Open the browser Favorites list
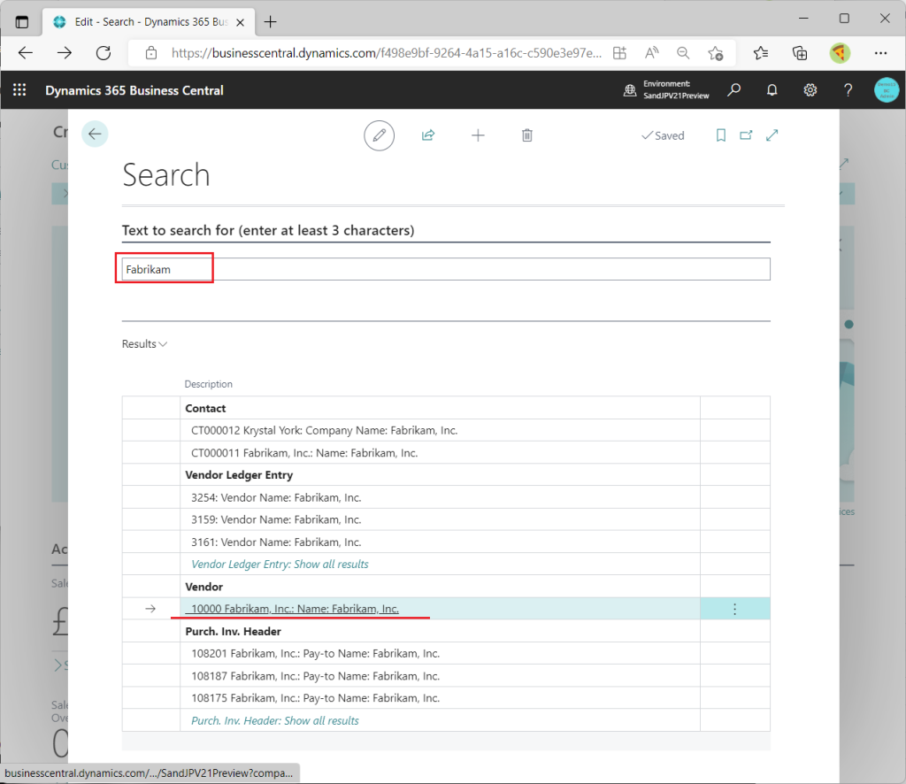The image size is (906, 784). click(760, 53)
